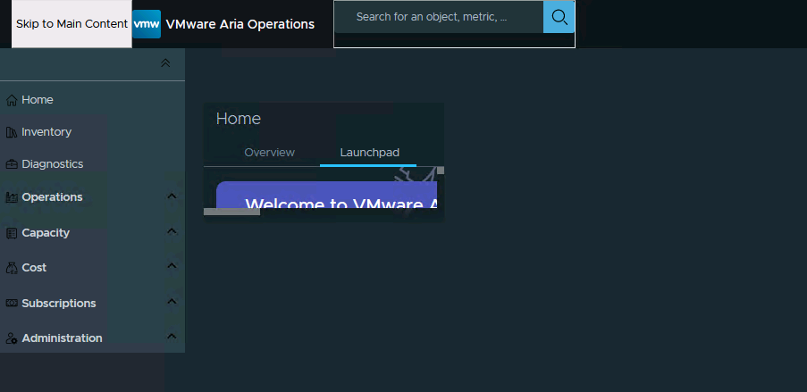Viewport: 807px width, 392px height.
Task: Click the Cost money-bag icon
Action: (12, 268)
